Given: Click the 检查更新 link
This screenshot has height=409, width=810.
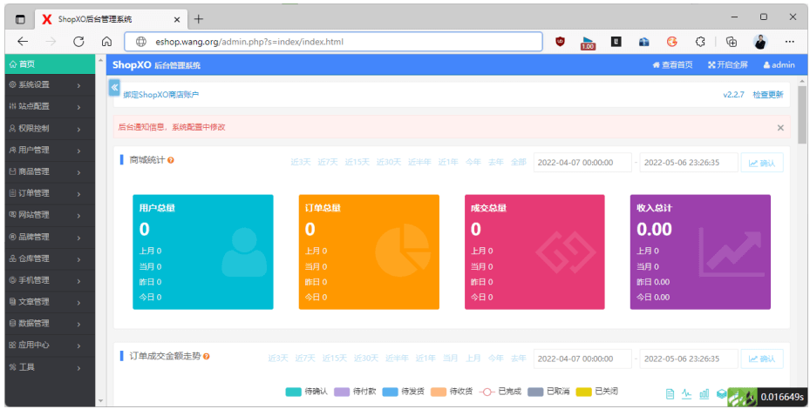Looking at the screenshot, I should point(768,95).
